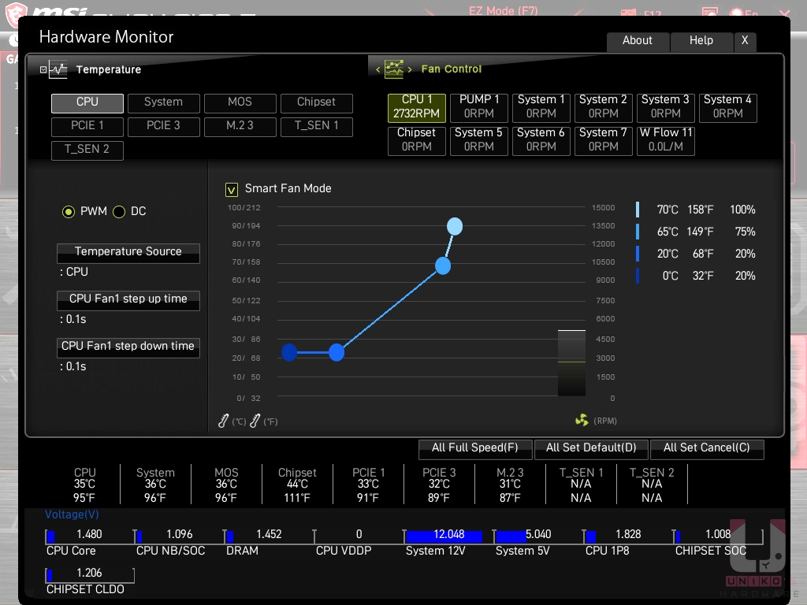Switch to the System 1 fan tab
The image size is (807, 605).
click(x=541, y=107)
